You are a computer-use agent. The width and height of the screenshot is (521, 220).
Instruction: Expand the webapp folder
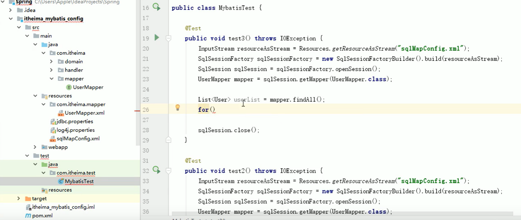click(x=35, y=147)
